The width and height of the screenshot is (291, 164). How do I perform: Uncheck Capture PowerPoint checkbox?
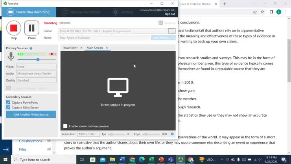pyautogui.click(x=8, y=102)
